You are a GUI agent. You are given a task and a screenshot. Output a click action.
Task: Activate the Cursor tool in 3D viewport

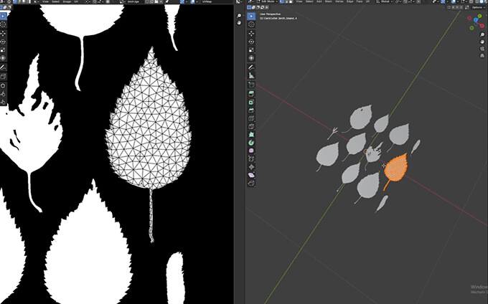(252, 24)
